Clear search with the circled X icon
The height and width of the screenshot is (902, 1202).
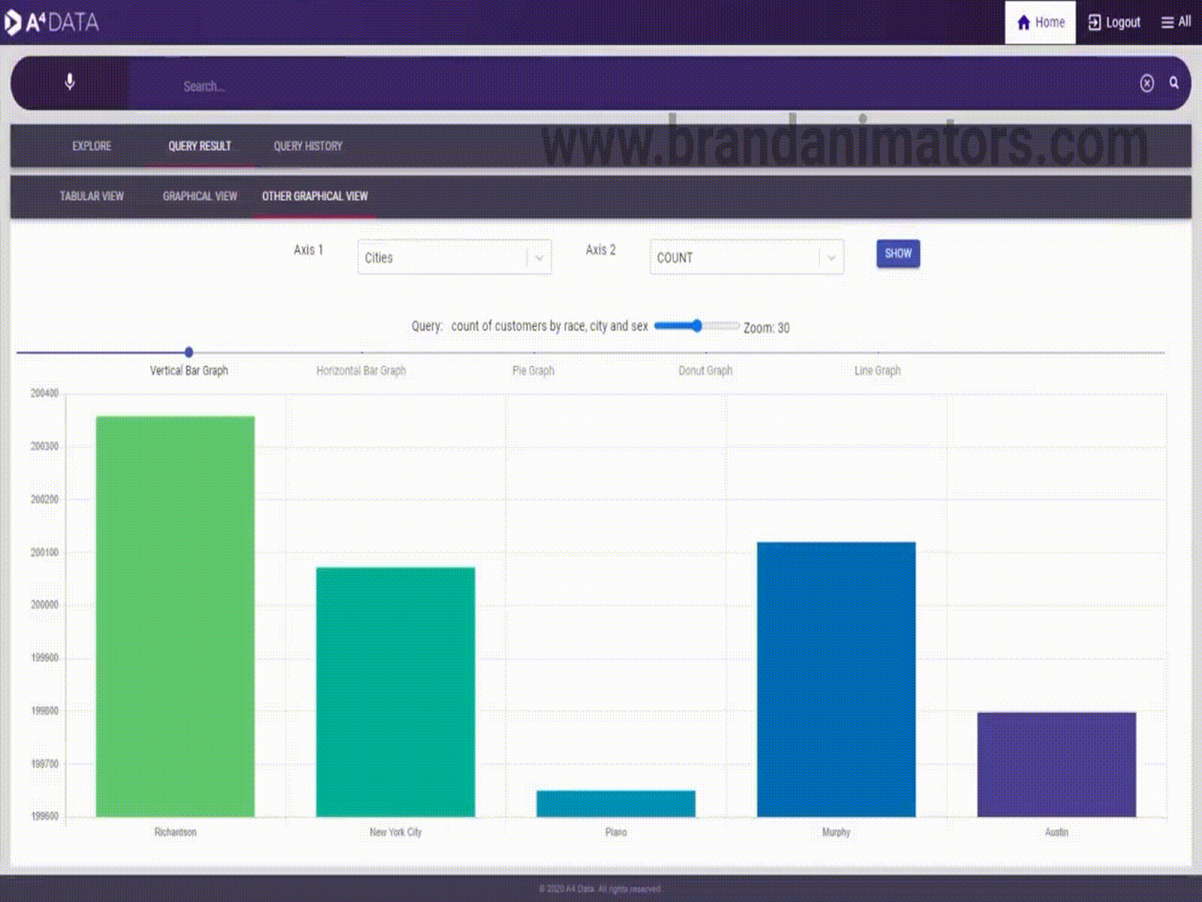tap(1146, 83)
